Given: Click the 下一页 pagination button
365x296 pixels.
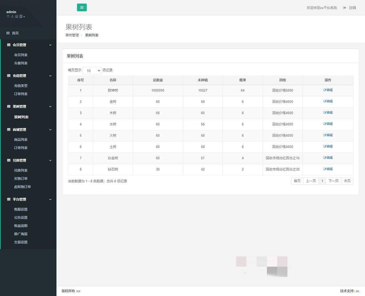Looking at the screenshot, I should coord(333,181).
